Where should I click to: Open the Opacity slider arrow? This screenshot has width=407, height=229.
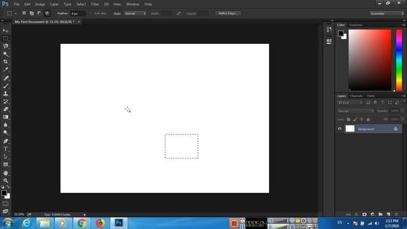(403, 111)
